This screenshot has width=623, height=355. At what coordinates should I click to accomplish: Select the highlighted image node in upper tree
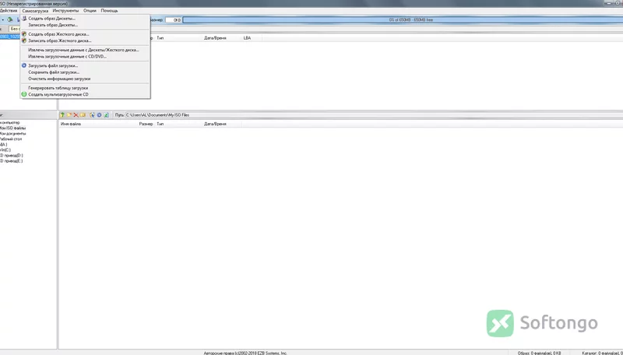pos(10,37)
